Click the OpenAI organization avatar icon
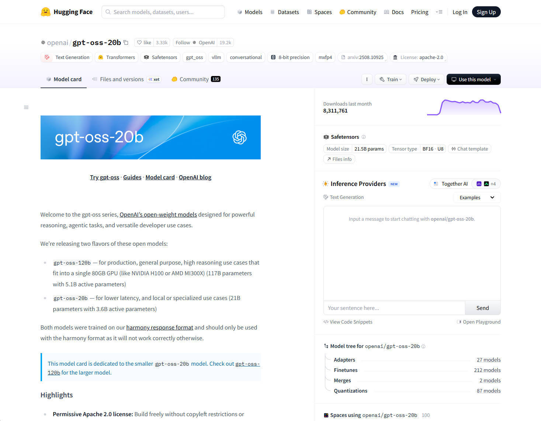 (x=43, y=42)
